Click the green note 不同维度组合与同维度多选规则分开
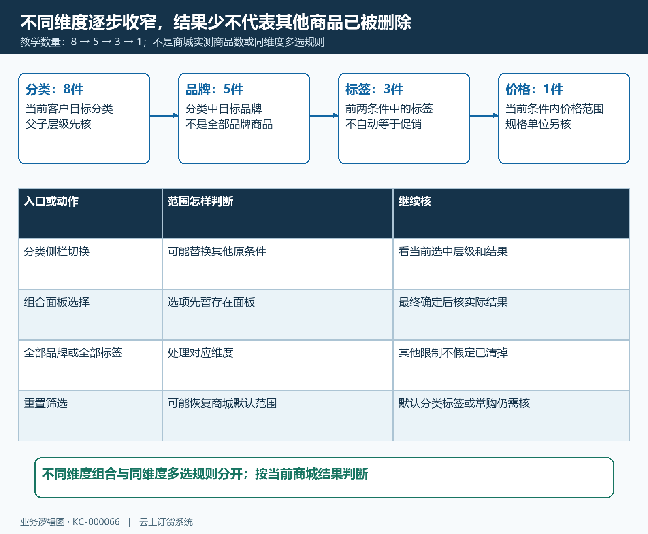 click(x=142, y=474)
